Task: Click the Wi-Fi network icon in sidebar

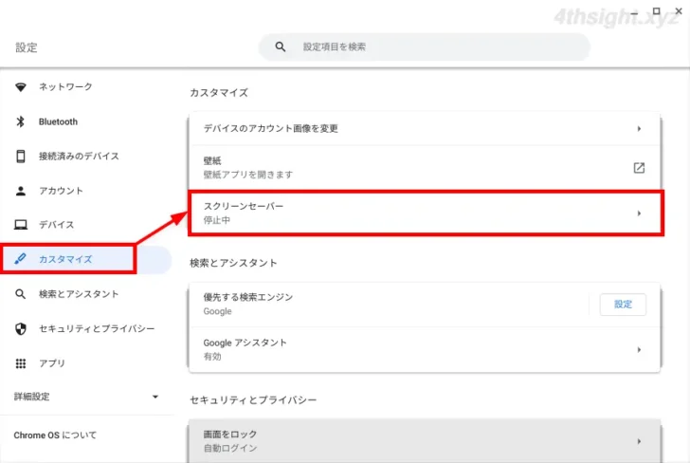Action: click(20, 86)
